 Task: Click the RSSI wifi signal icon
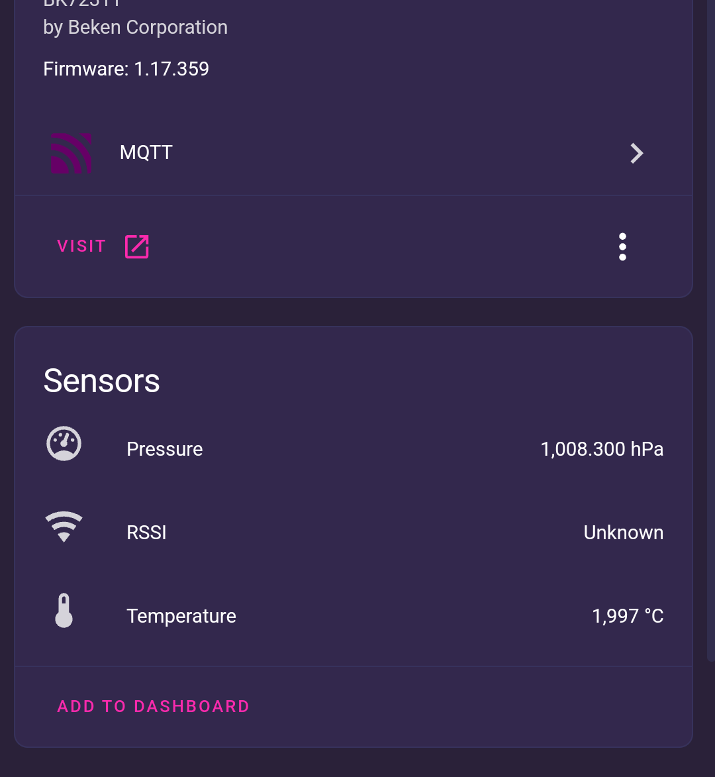pyautogui.click(x=64, y=527)
